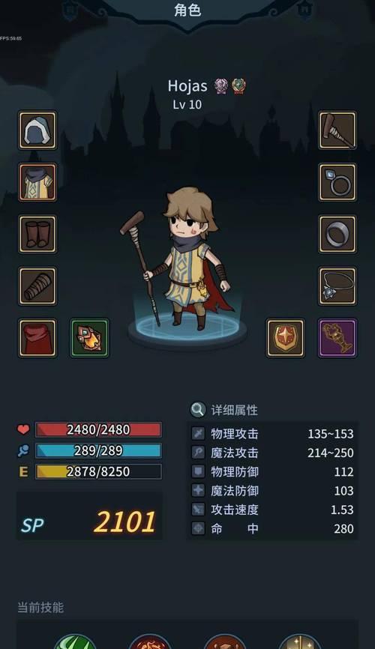Viewport: 375px width, 649px height.
Task: Click the magnifier icon beside 详细属性
Action: [198, 410]
